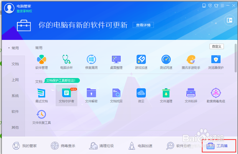Viewport: 238px width, 154px height.
Task: Start 游戏加速 tool
Action: click(x=141, y=62)
